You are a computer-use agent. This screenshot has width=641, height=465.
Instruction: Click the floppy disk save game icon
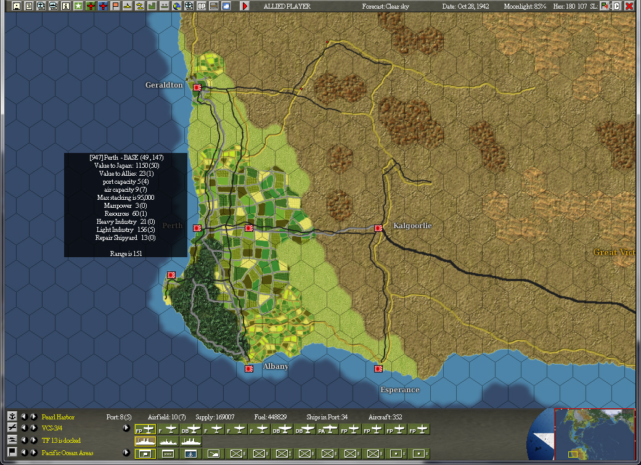pyautogui.click(x=17, y=6)
